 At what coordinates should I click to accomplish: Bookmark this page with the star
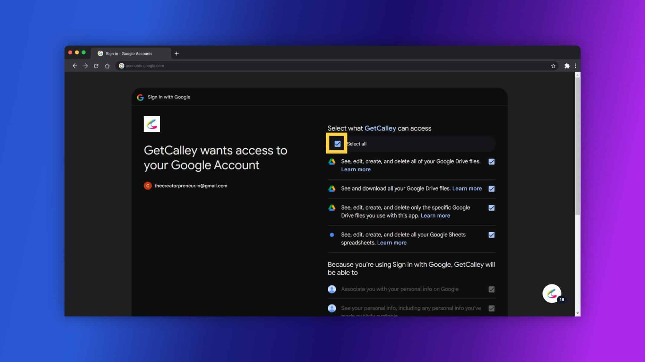(x=553, y=66)
